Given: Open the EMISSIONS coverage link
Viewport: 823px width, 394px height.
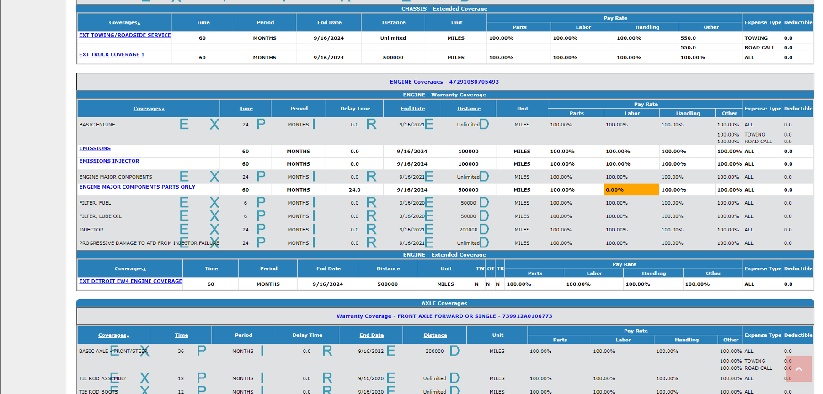Looking at the screenshot, I should (x=95, y=149).
